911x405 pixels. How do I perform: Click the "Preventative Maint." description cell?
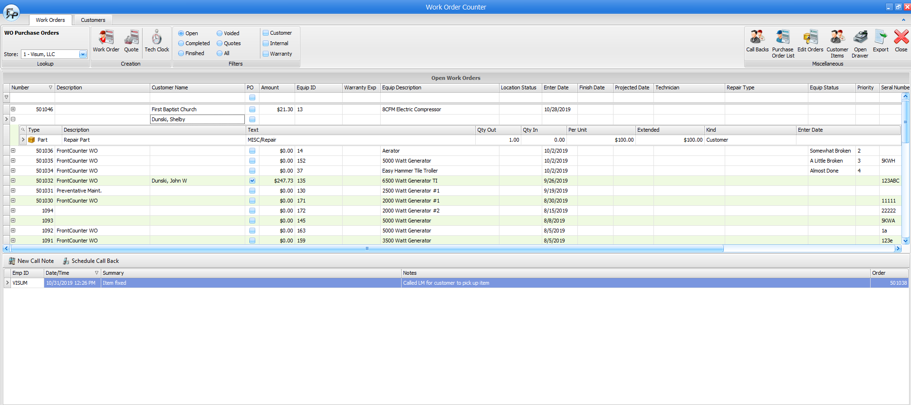[102, 191]
